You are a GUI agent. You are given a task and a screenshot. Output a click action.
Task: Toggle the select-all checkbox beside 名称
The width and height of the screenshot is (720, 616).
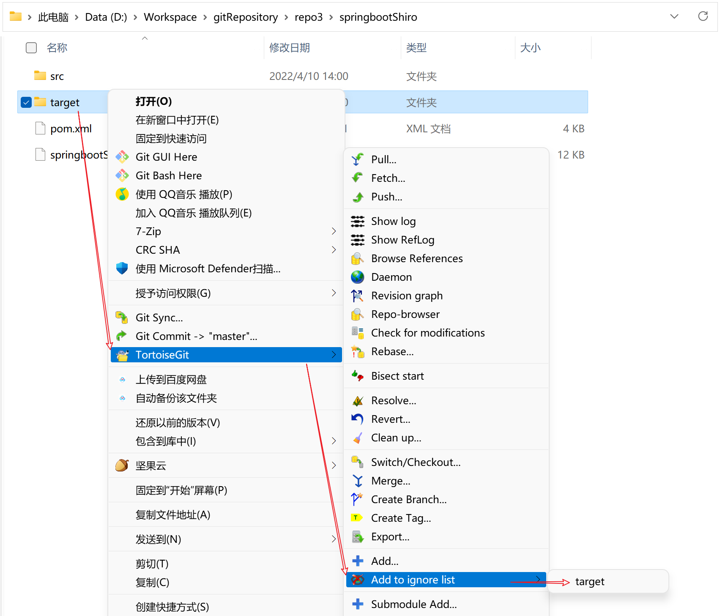[31, 48]
